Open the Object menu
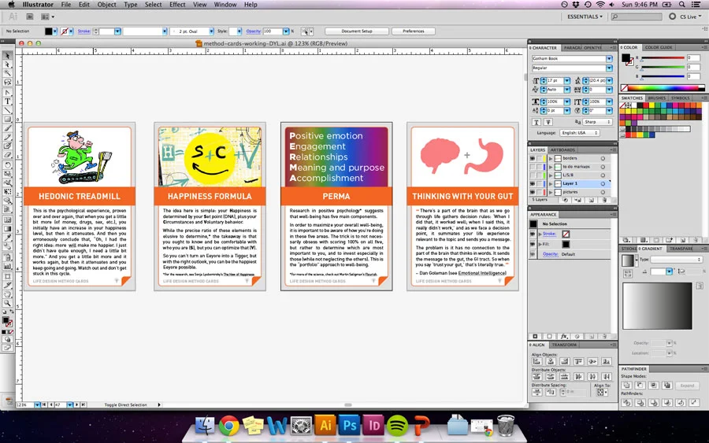Viewport: 709px width, 443px height. click(106, 5)
